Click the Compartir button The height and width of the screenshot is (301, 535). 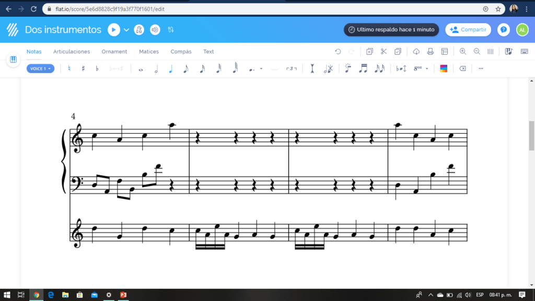click(x=468, y=30)
